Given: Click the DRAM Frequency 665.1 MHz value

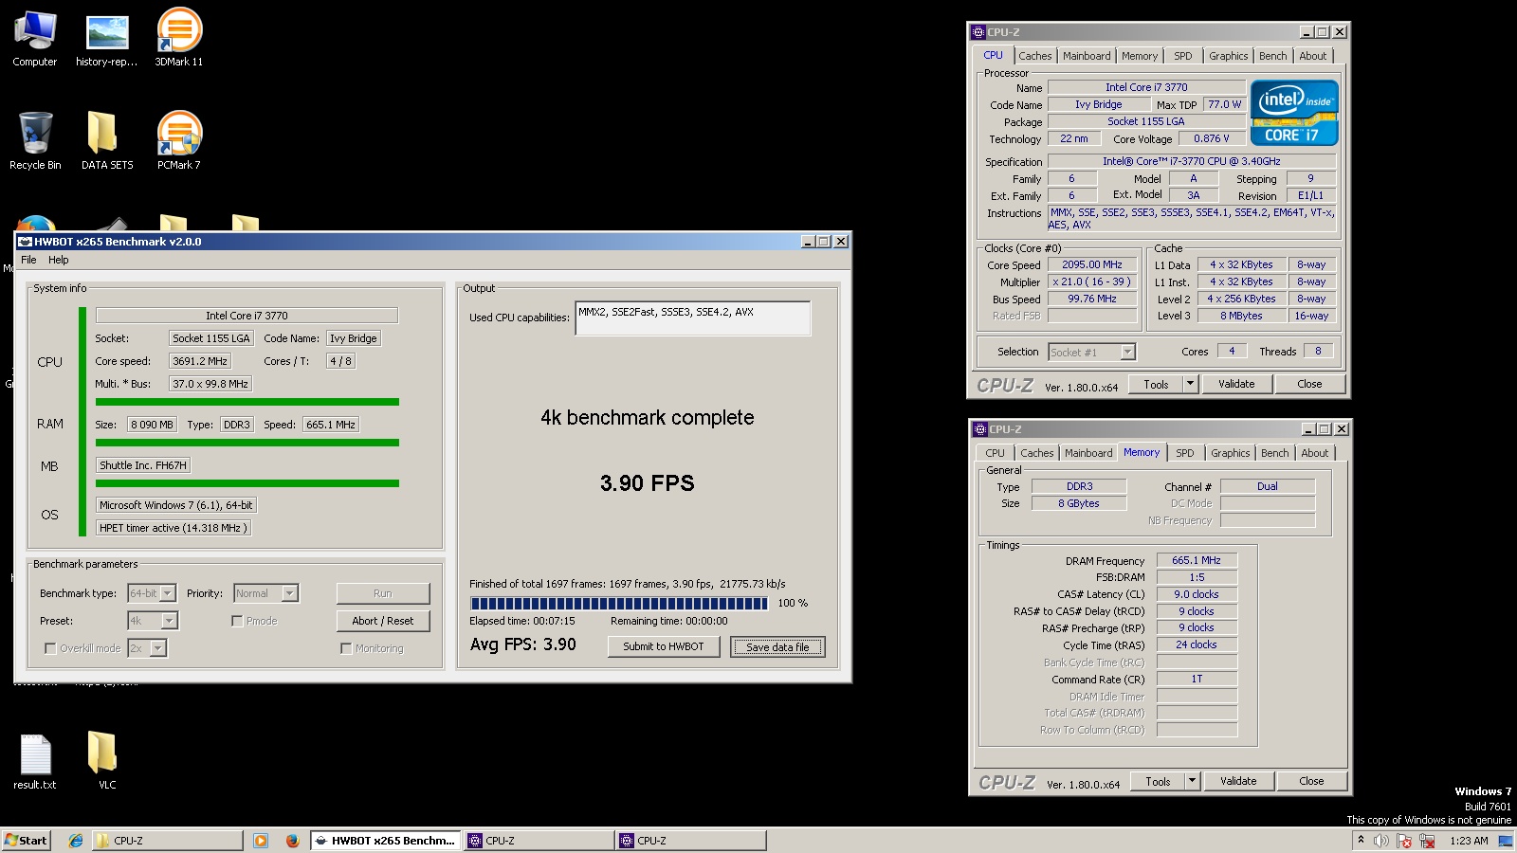Looking at the screenshot, I should [1197, 560].
